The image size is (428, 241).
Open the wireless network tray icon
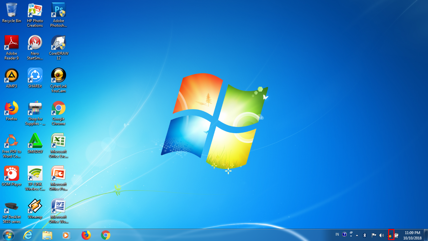point(390,235)
